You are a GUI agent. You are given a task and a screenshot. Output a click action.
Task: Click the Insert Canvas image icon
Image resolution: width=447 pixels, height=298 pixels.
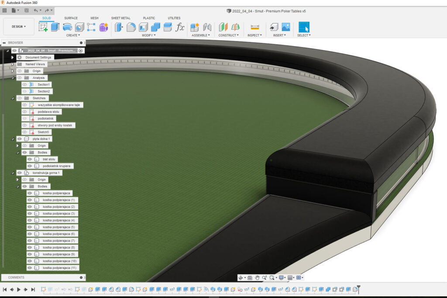pyautogui.click(x=286, y=27)
